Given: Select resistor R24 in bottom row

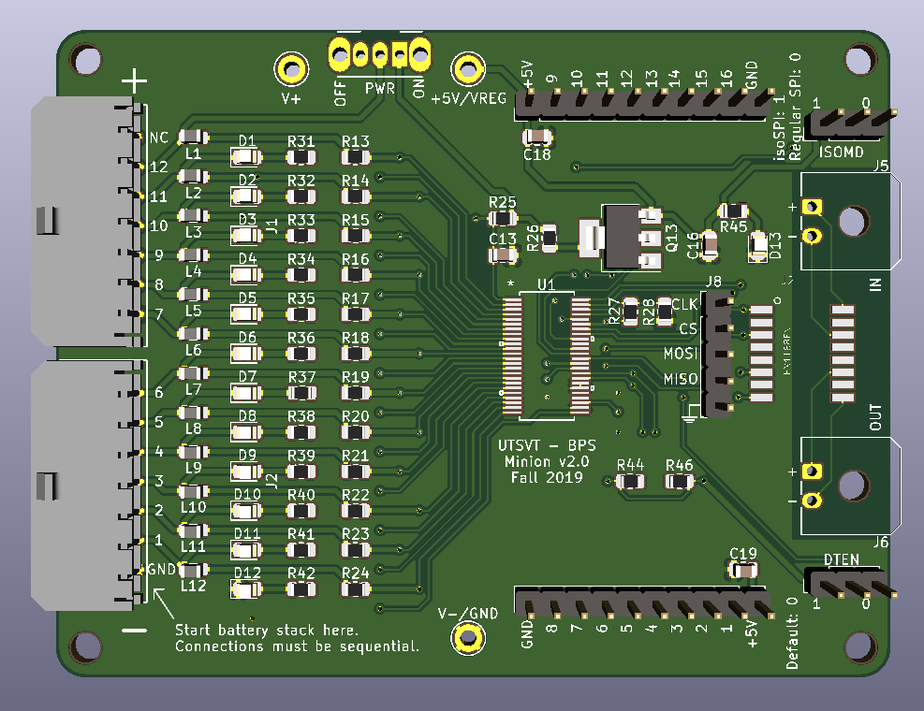Looking at the screenshot, I should click(356, 589).
